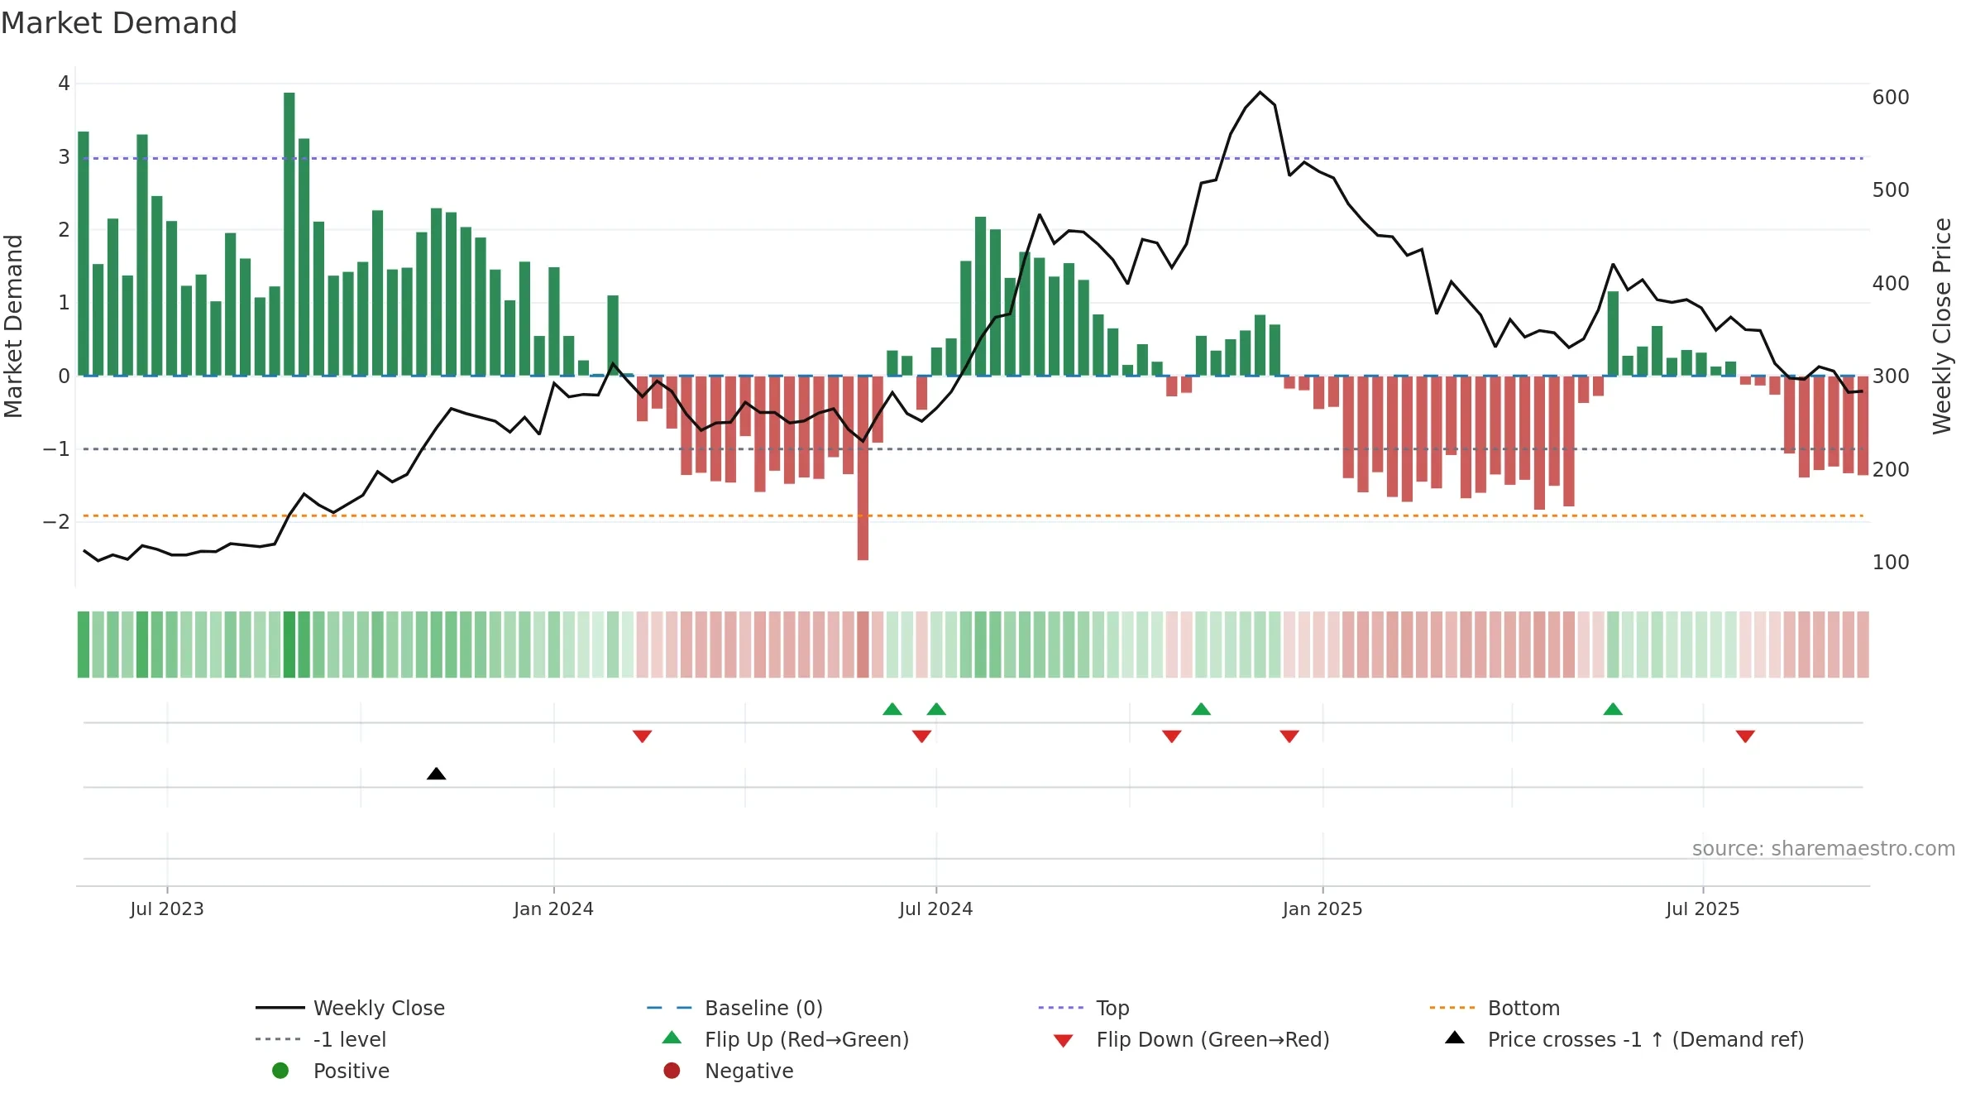Toggle the Top legend line
This screenshot has width=1985, height=1117.
coord(1083,1008)
